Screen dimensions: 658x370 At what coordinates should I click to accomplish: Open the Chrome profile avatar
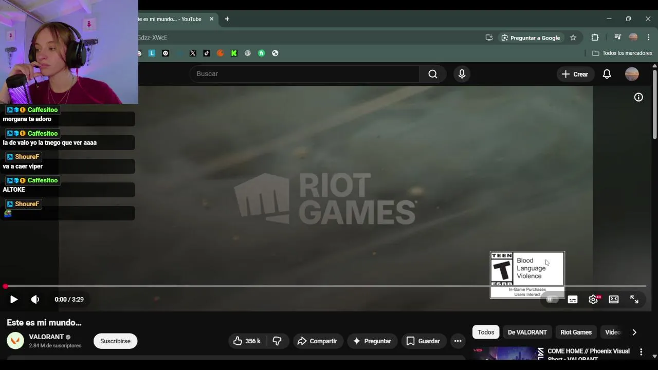[633, 38]
